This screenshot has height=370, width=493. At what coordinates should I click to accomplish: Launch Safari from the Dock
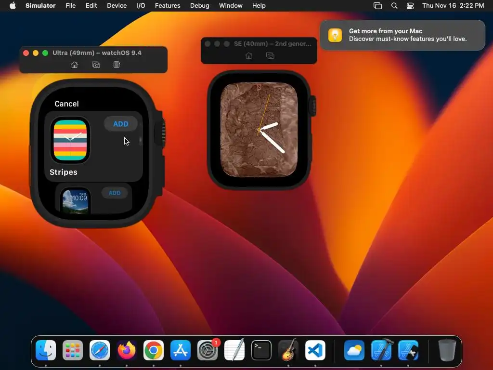(x=100, y=350)
